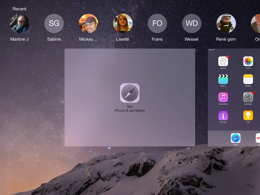Open René gsm's contact avatar
Screen dimensions: 260x195
226,24
